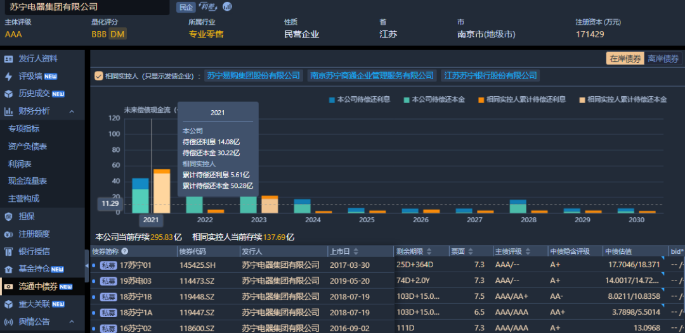Screen dimensions: 685x333
Task: Collapse the 财务分析 section chevron
Action: (72, 111)
